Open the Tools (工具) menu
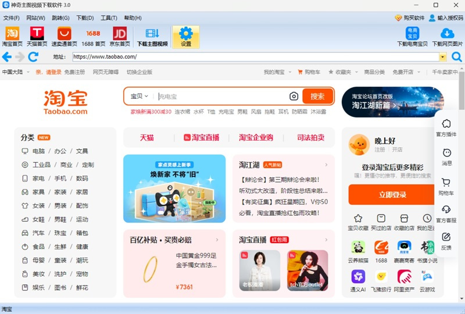 pyautogui.click(x=109, y=18)
